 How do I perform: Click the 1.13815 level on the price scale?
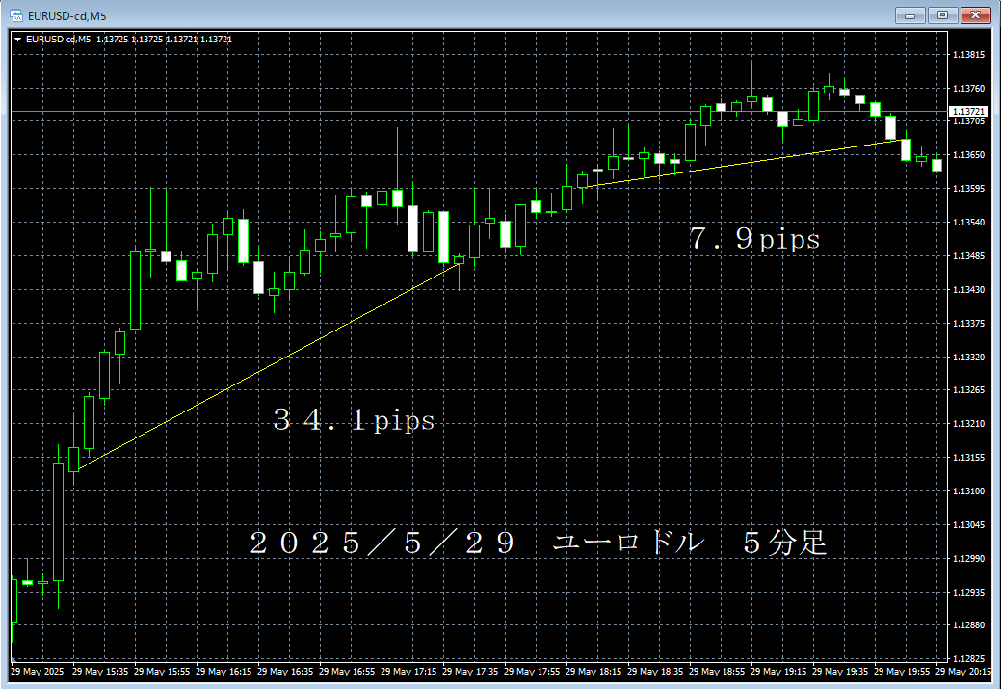click(x=967, y=55)
